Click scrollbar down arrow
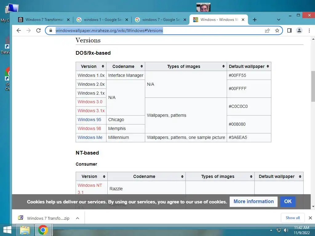The width and height of the screenshot is (315, 236). point(313,206)
